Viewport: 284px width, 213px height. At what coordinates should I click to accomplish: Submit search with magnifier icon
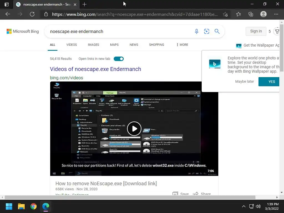(217, 31)
